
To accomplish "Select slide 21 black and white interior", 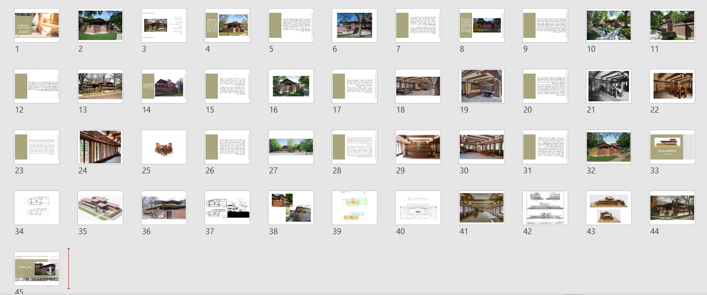I will pos(609,86).
